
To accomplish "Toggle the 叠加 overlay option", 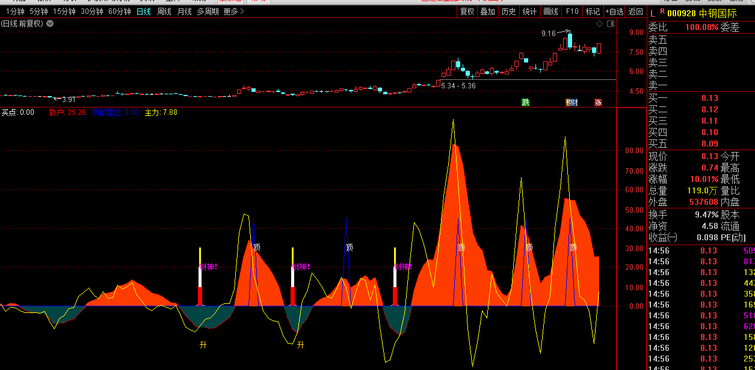I will pos(487,11).
